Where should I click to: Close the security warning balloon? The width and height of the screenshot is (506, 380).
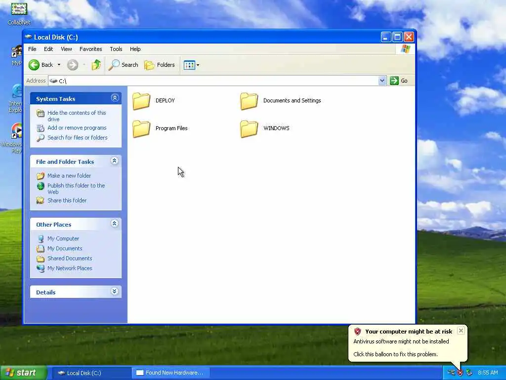click(461, 331)
